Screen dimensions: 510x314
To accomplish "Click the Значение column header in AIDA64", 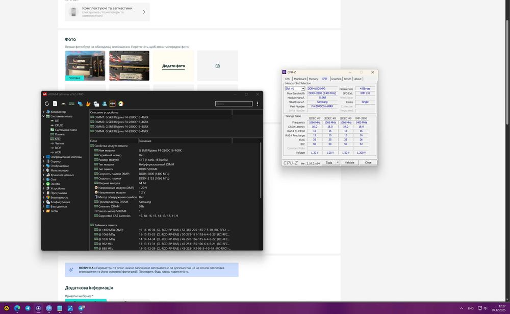I will coord(185,141).
